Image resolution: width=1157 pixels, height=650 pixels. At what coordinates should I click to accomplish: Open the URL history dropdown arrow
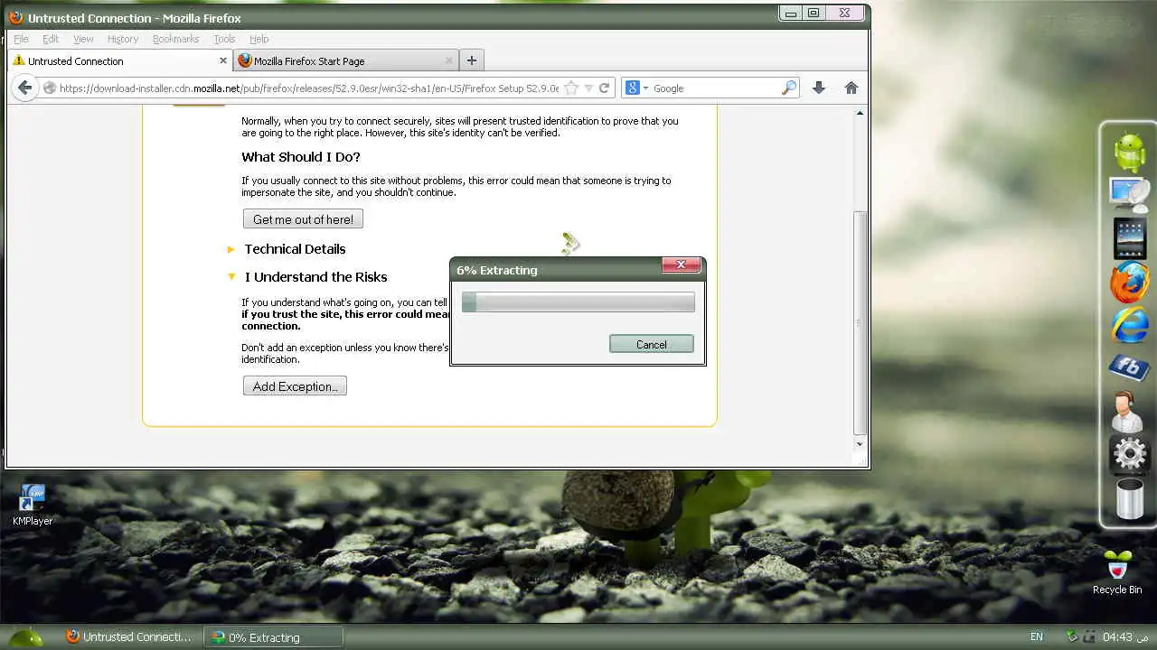tap(588, 88)
